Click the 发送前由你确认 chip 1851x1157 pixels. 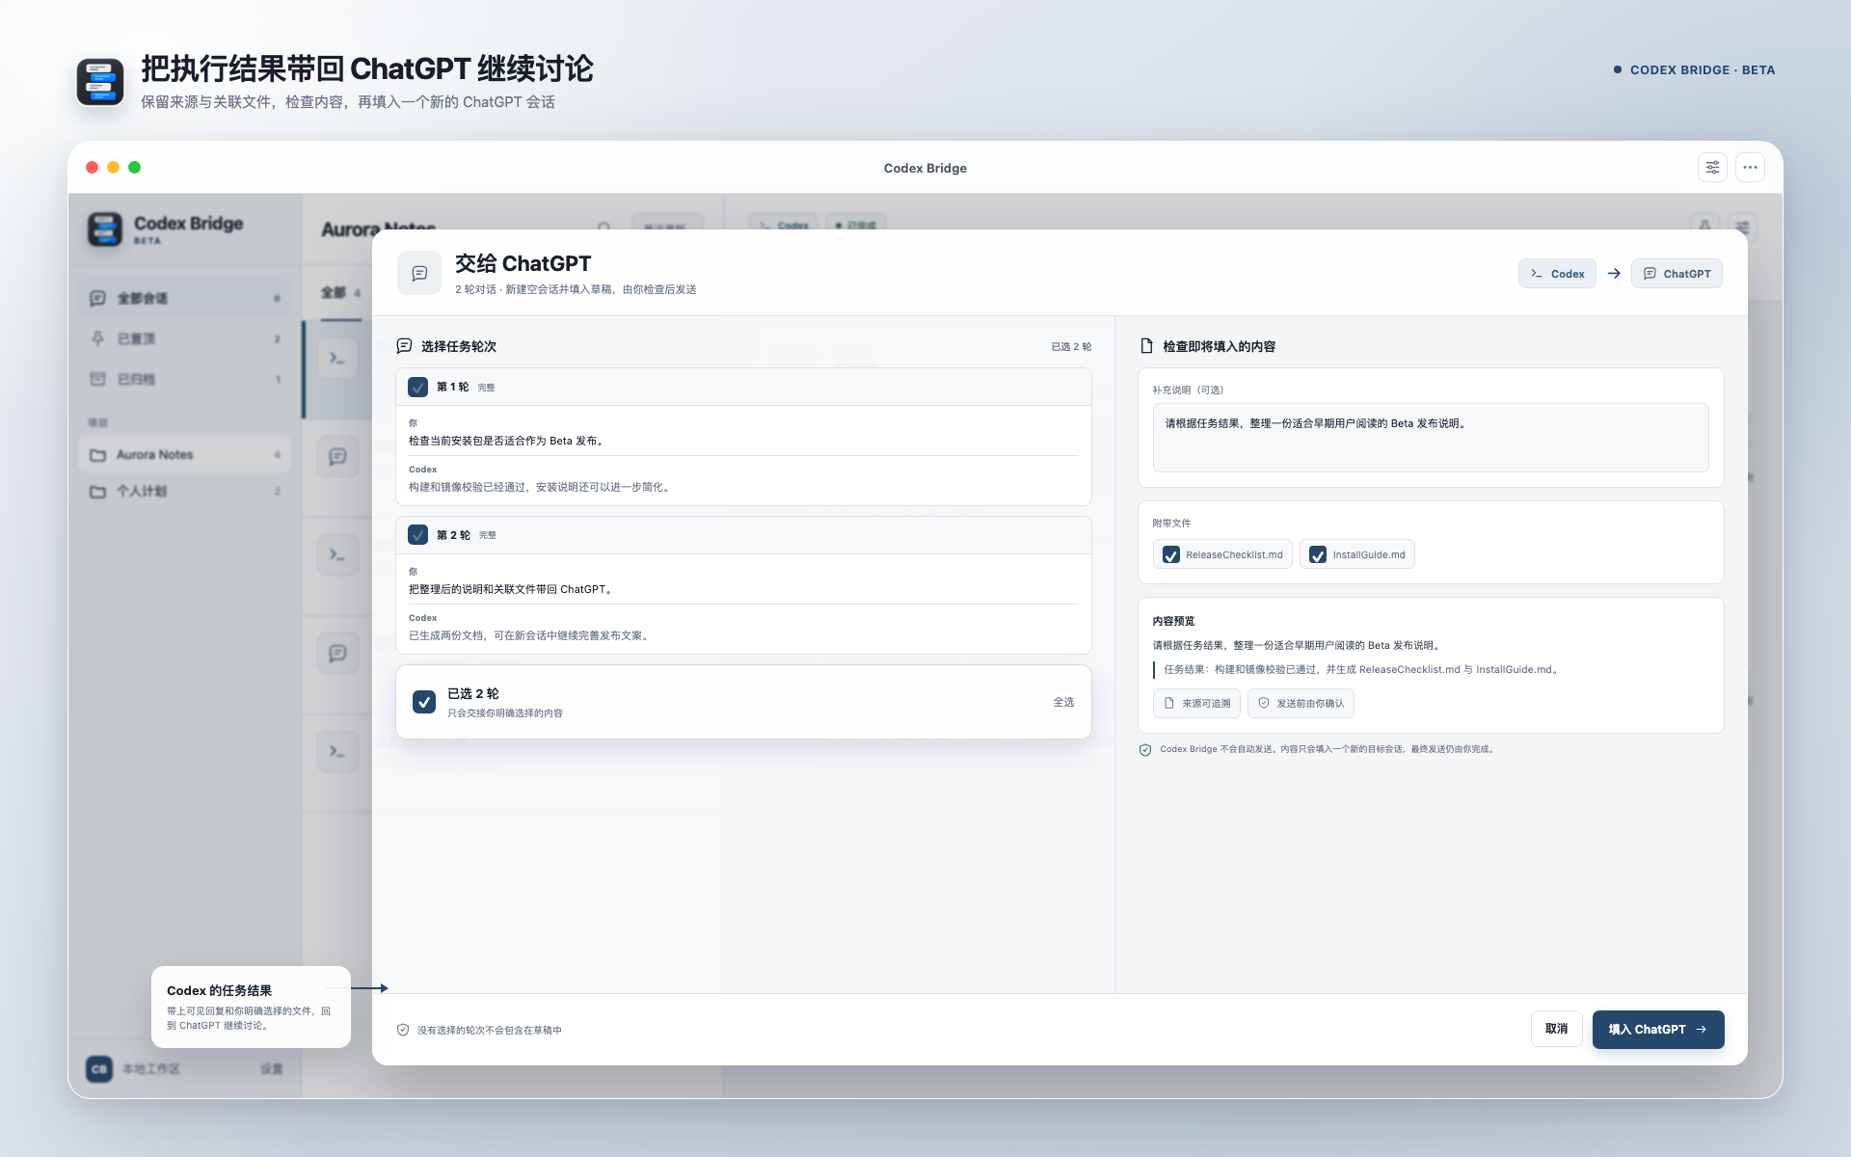pos(1301,704)
